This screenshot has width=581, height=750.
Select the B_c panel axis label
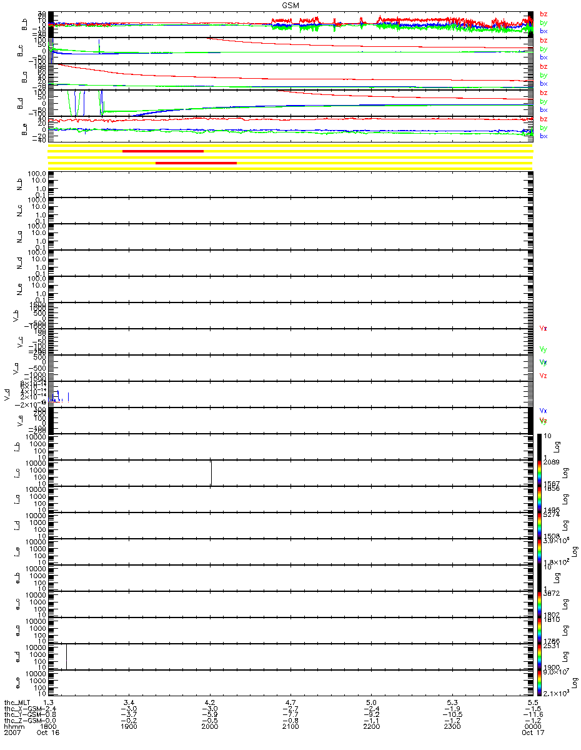point(19,51)
